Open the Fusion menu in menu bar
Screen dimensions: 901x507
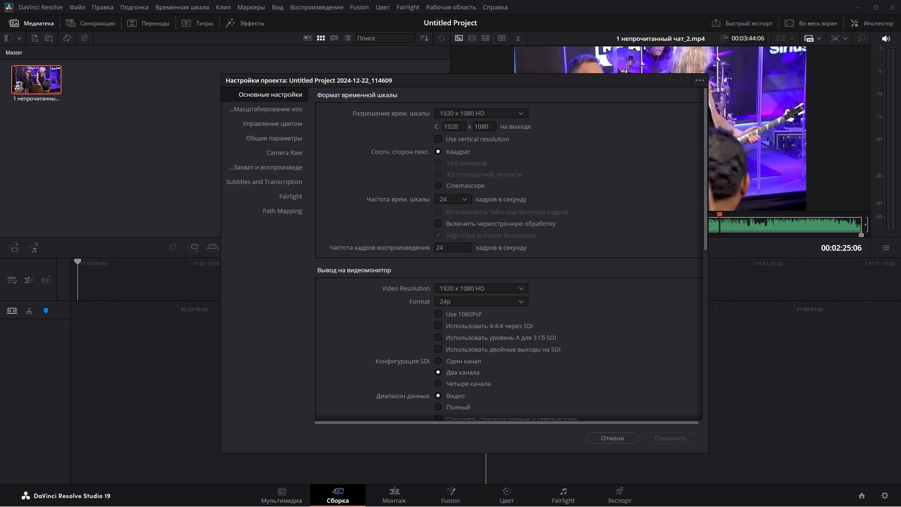tap(359, 7)
